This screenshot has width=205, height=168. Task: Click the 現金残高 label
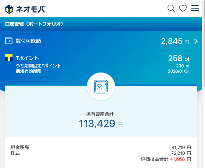point(20,147)
